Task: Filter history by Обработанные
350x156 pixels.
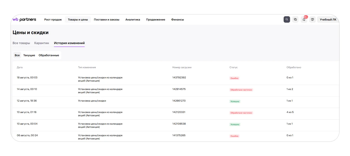Action: 49,55
